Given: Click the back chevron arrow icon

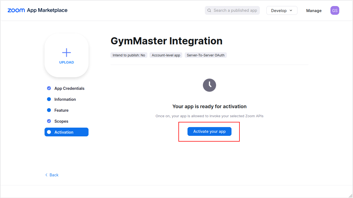Looking at the screenshot, I should (46, 175).
